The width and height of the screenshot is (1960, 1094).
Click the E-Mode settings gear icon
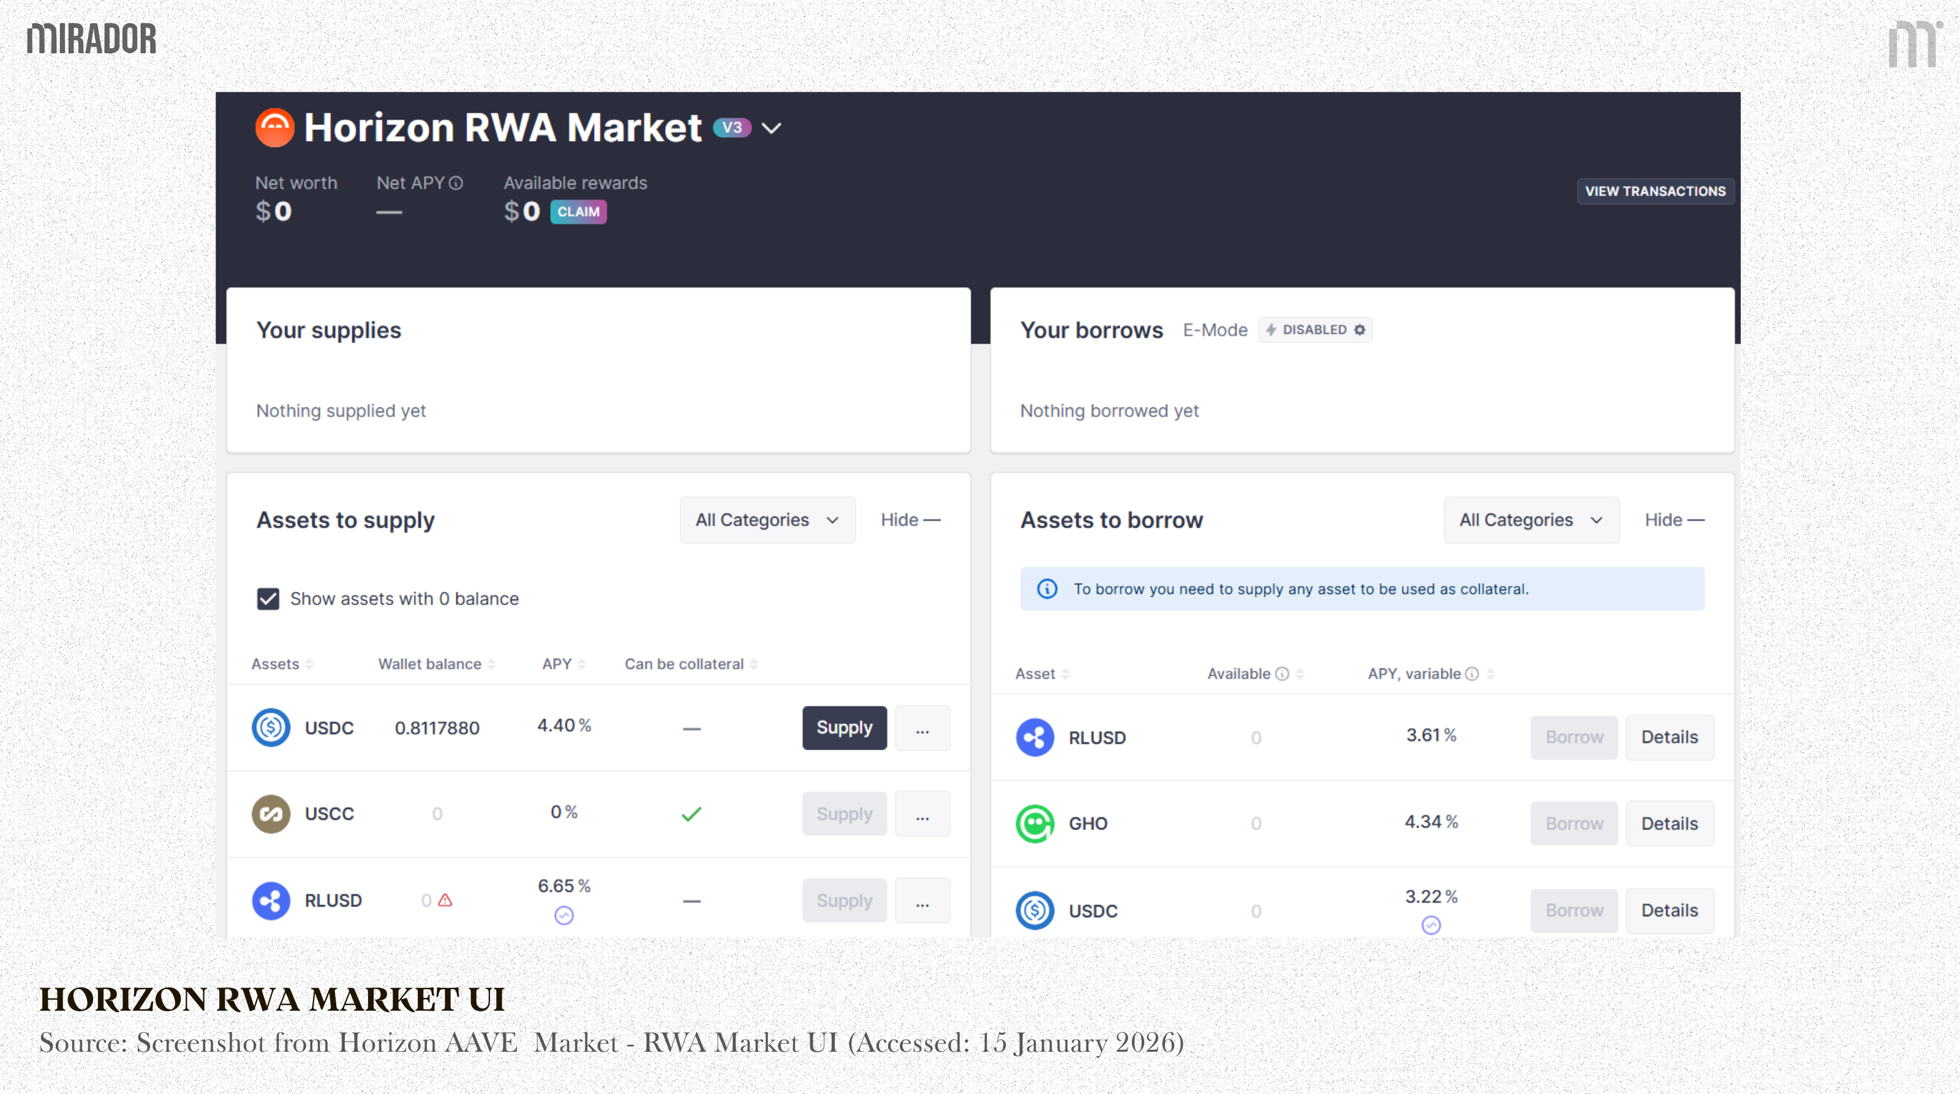coord(1360,330)
